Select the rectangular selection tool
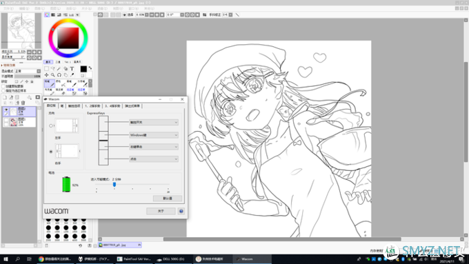This screenshot has width=469, height=264. 46,69
